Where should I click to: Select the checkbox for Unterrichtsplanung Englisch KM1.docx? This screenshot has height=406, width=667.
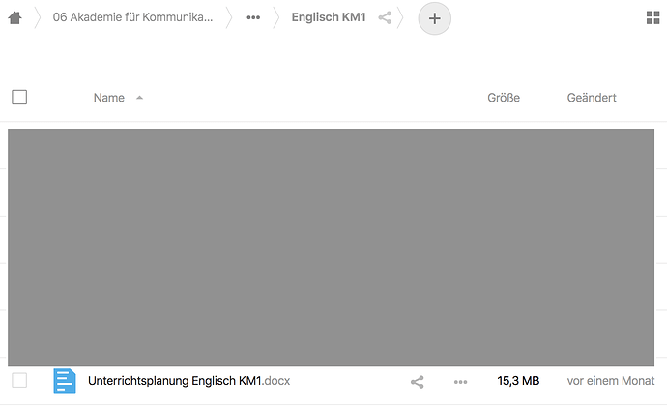coord(19,381)
